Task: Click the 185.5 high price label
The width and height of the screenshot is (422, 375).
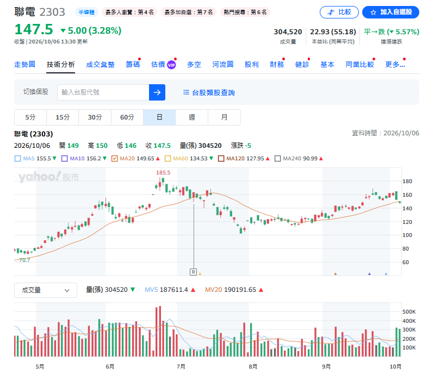Action: click(x=163, y=172)
